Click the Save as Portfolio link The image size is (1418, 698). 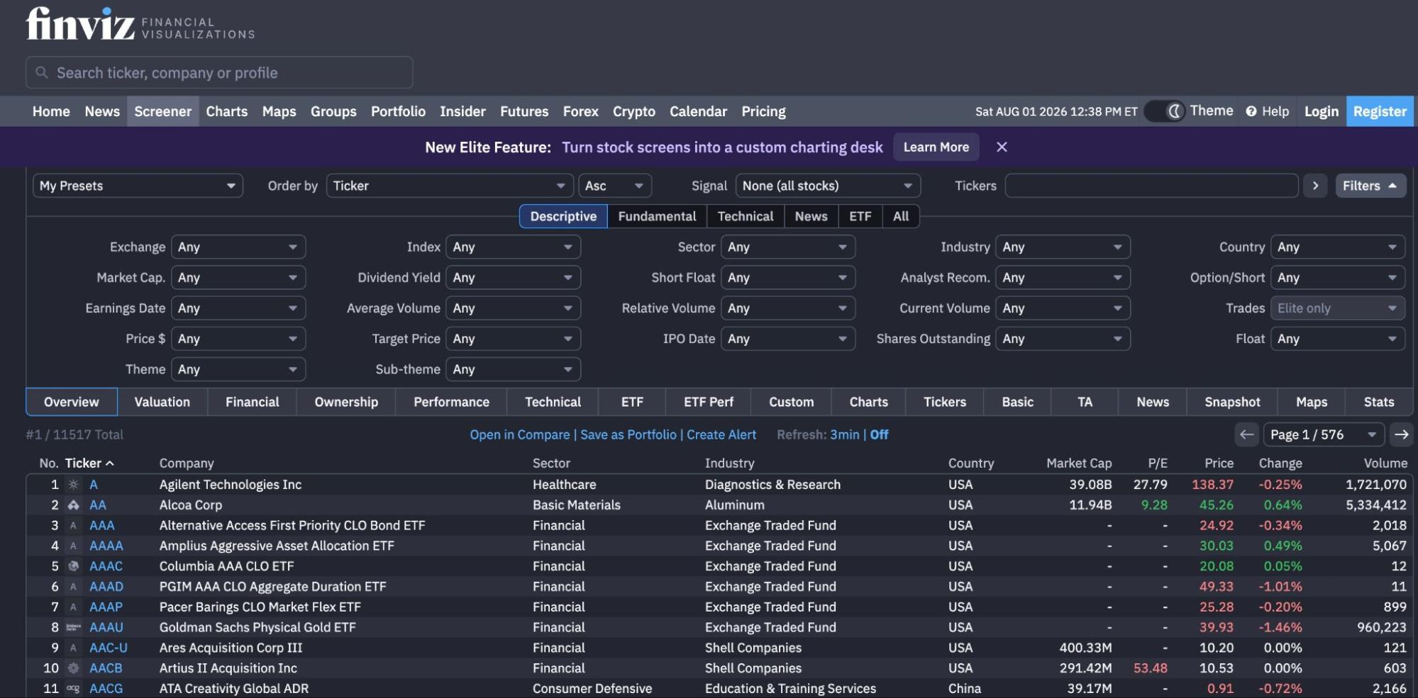coord(628,434)
